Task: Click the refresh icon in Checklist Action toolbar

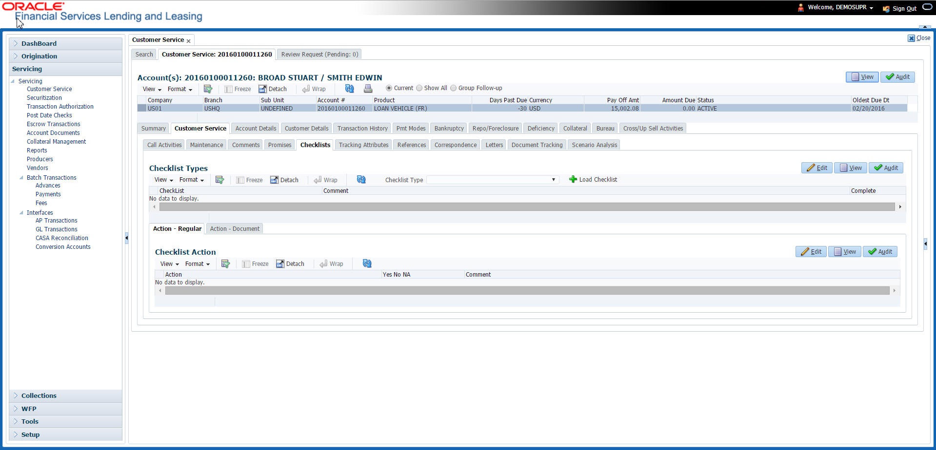Action: point(367,263)
